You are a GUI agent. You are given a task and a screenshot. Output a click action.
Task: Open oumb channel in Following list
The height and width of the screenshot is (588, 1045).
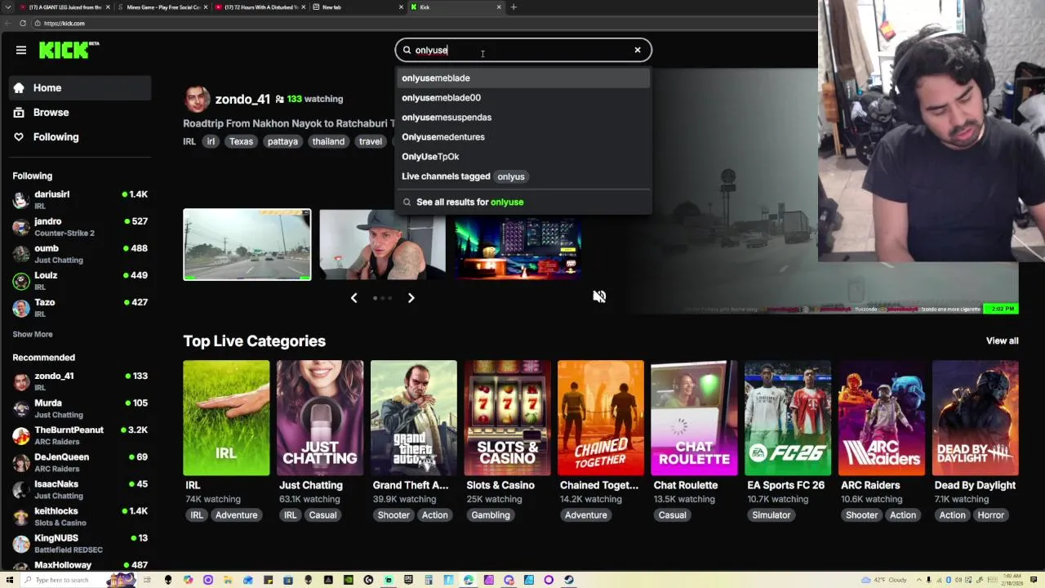(x=80, y=253)
